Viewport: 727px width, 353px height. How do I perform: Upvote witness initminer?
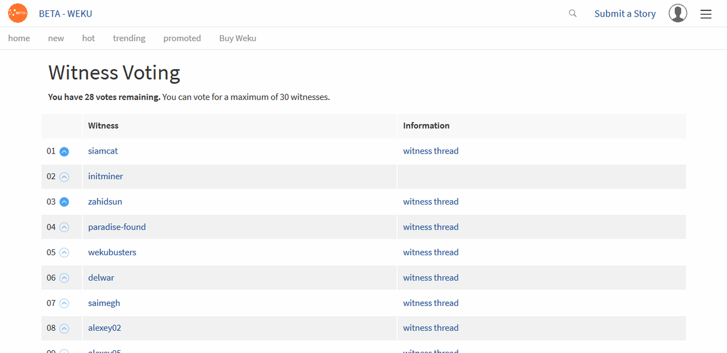tap(64, 177)
